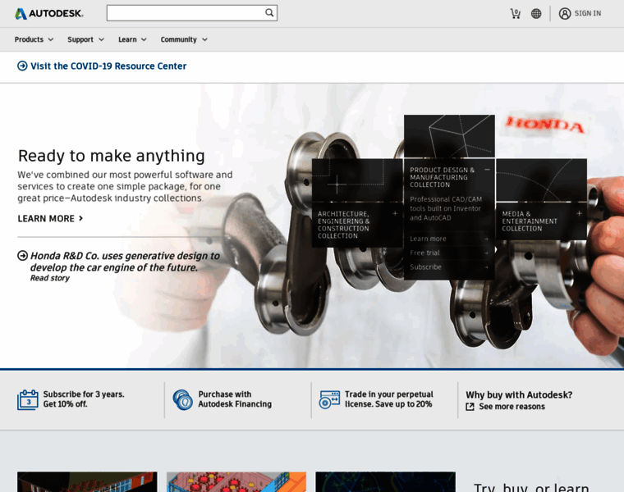Viewport: 624px width, 492px height.
Task: Click Read story link
Action: pyautogui.click(x=50, y=278)
